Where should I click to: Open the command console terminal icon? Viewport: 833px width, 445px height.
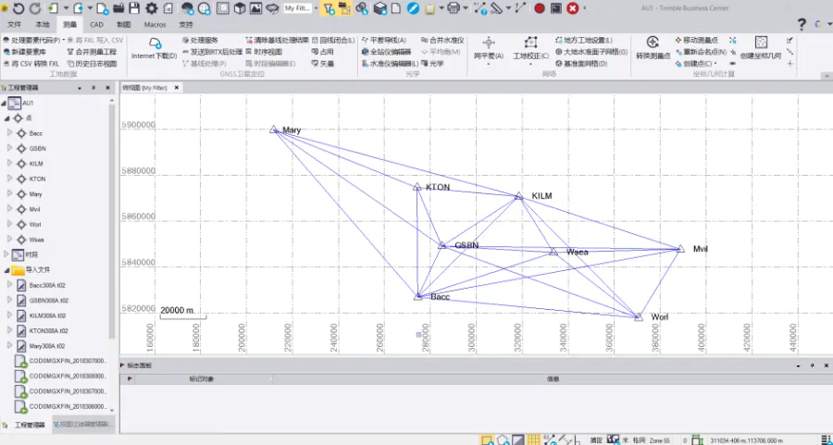556,8
